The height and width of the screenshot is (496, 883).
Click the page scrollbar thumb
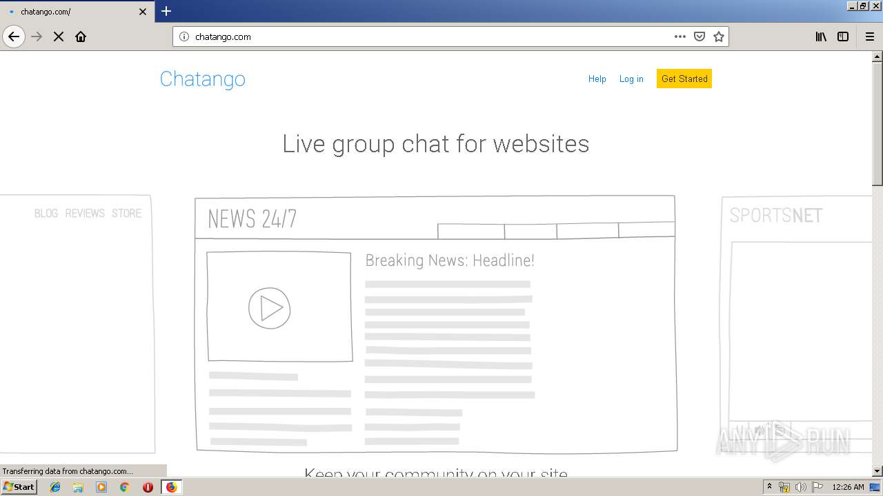pyautogui.click(x=877, y=124)
